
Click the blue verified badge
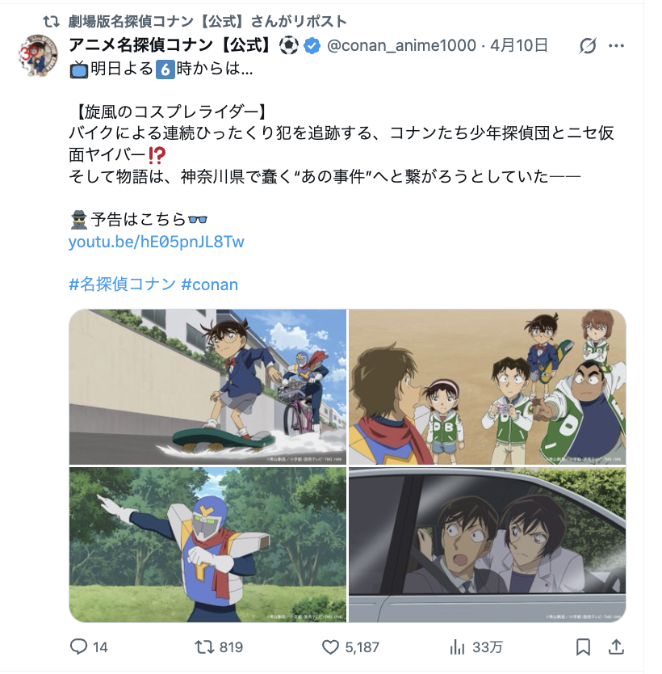[312, 45]
